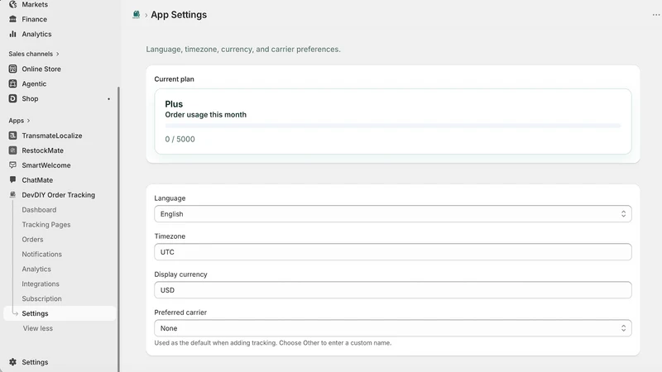The width and height of the screenshot is (662, 372).
Task: Open the Notifications subpage
Action: pyautogui.click(x=42, y=254)
